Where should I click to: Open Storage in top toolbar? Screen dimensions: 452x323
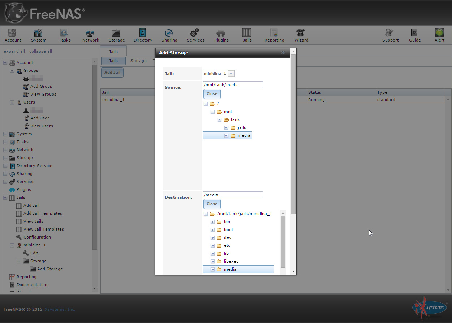(x=116, y=35)
